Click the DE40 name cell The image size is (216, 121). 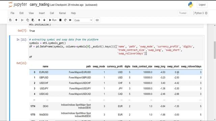click(46, 106)
